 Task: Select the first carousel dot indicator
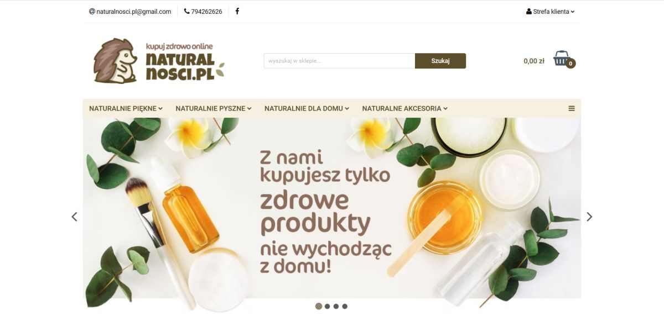[319, 306]
